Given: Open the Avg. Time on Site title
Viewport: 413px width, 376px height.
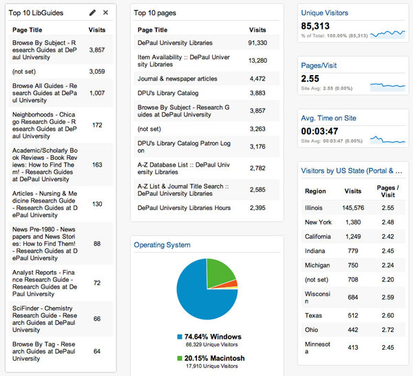Looking at the screenshot, I should [x=327, y=118].
